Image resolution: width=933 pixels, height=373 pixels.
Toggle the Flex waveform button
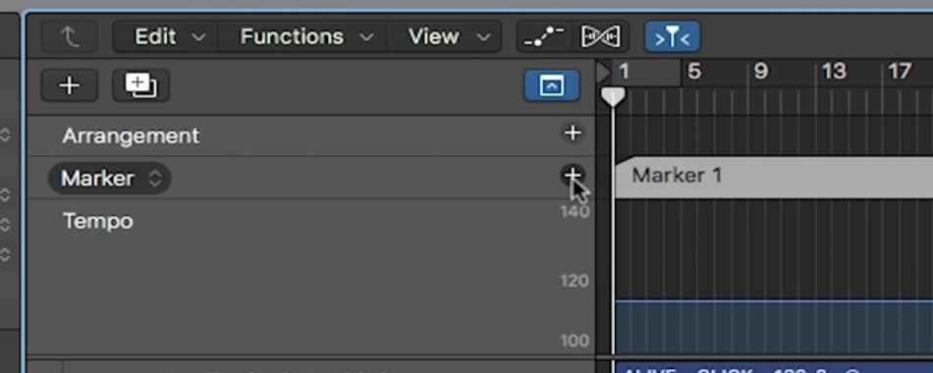point(600,37)
